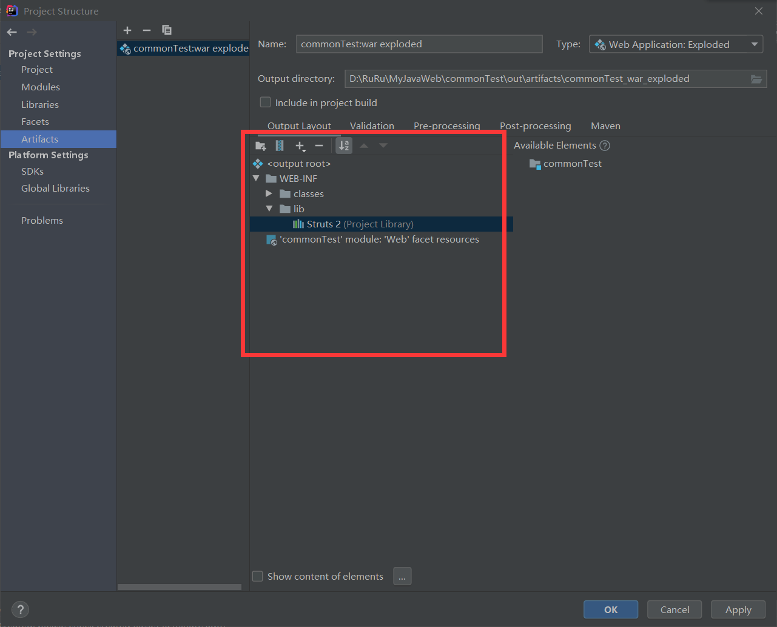Open the artifact Type dropdown
The height and width of the screenshot is (627, 777).
(x=676, y=44)
